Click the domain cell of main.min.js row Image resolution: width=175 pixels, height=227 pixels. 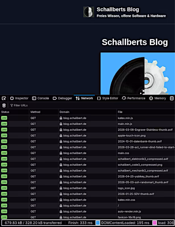88,124
